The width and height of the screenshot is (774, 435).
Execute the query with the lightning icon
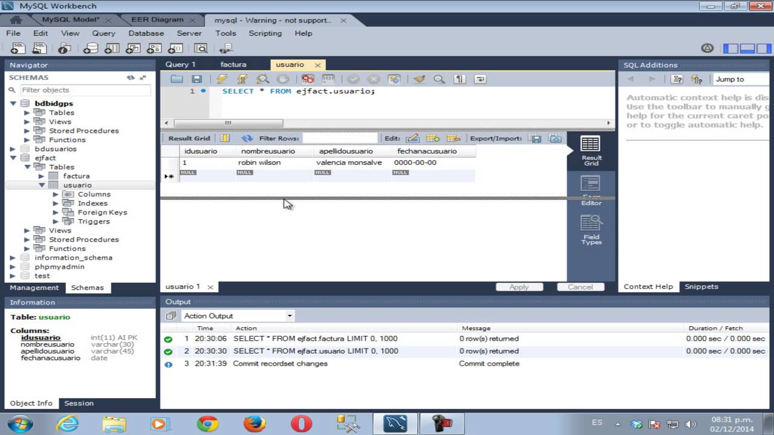point(222,79)
